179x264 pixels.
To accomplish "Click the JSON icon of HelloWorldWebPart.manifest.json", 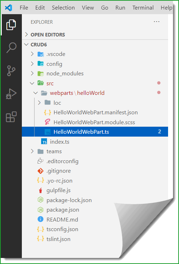I will (x=48, y=113).
